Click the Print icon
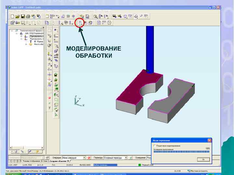 click(28, 17)
